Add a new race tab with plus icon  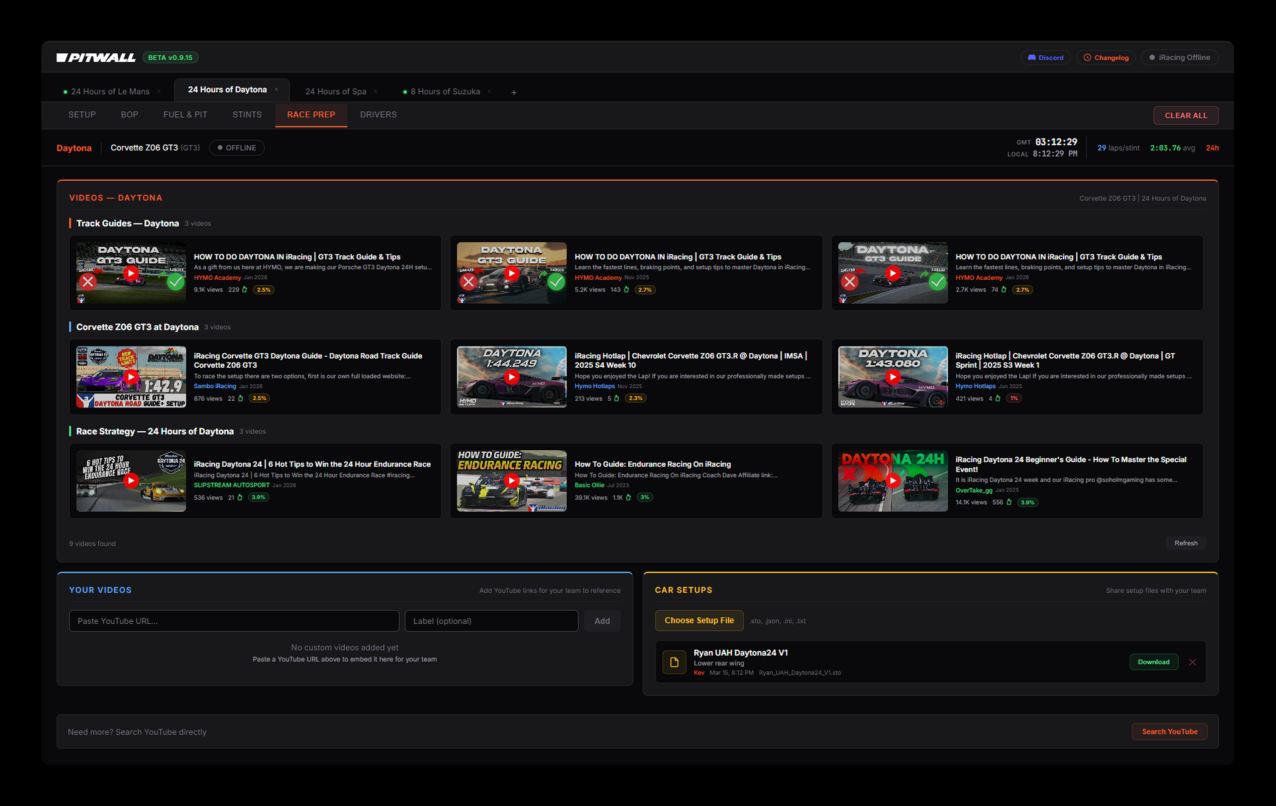pos(513,92)
